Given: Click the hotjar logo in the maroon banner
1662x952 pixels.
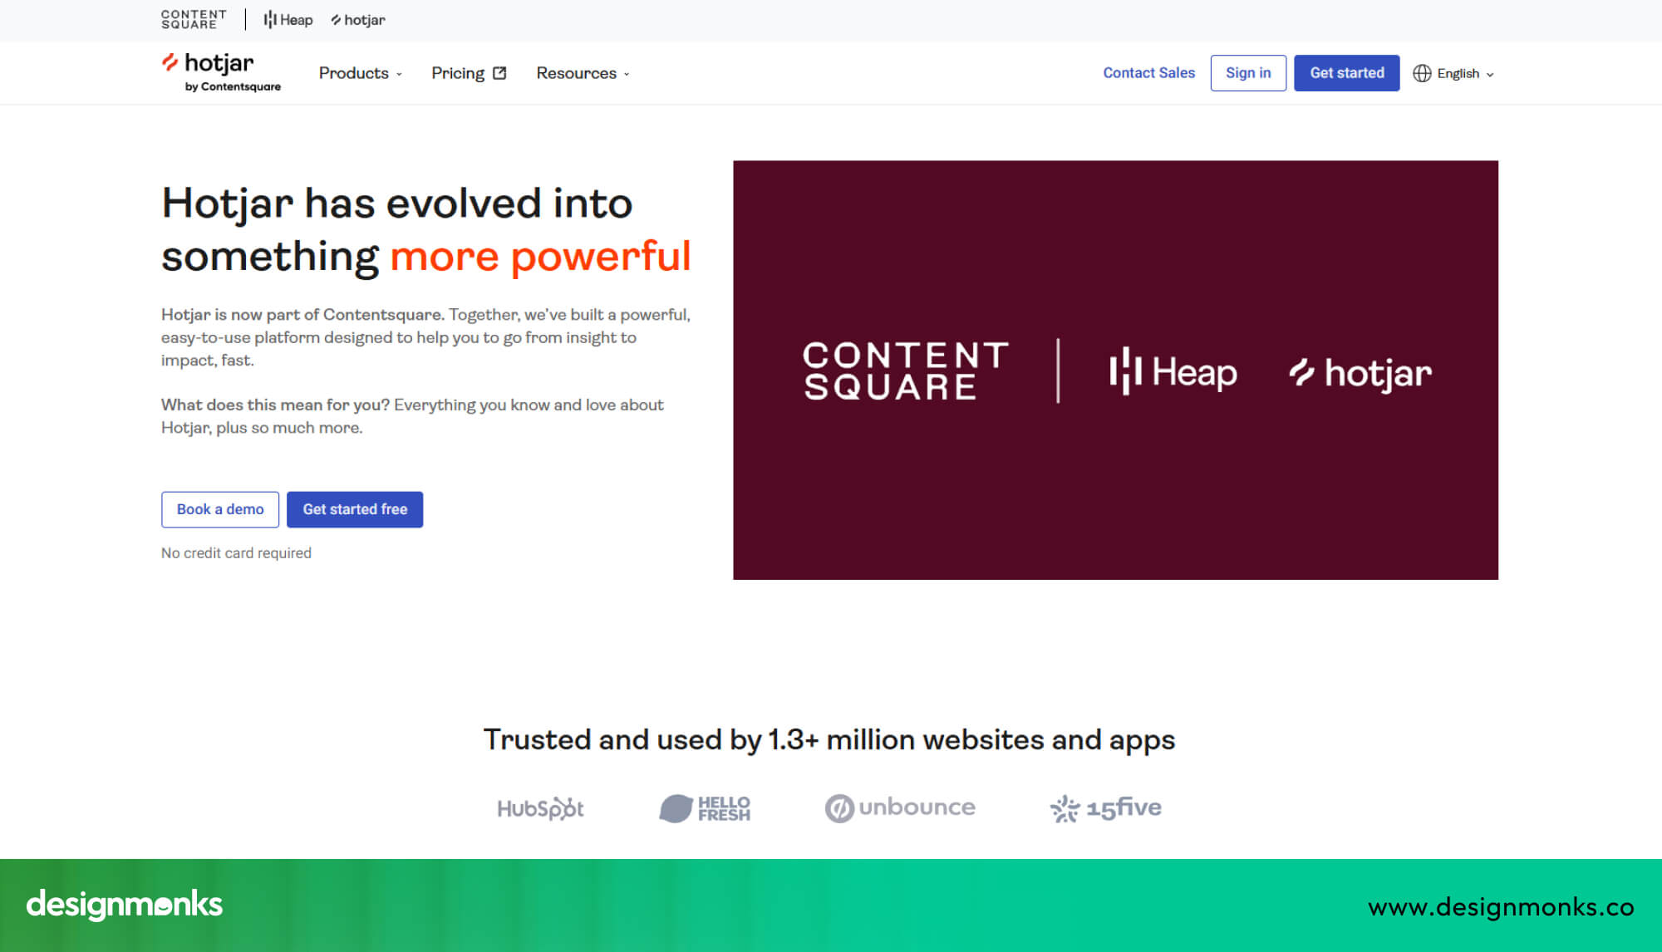Looking at the screenshot, I should [x=1360, y=373].
